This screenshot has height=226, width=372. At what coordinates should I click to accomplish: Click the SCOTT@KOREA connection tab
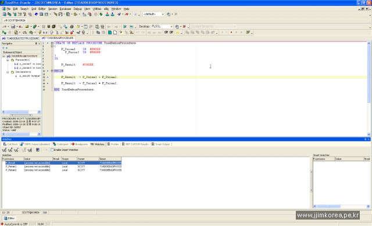(x=15, y=20)
